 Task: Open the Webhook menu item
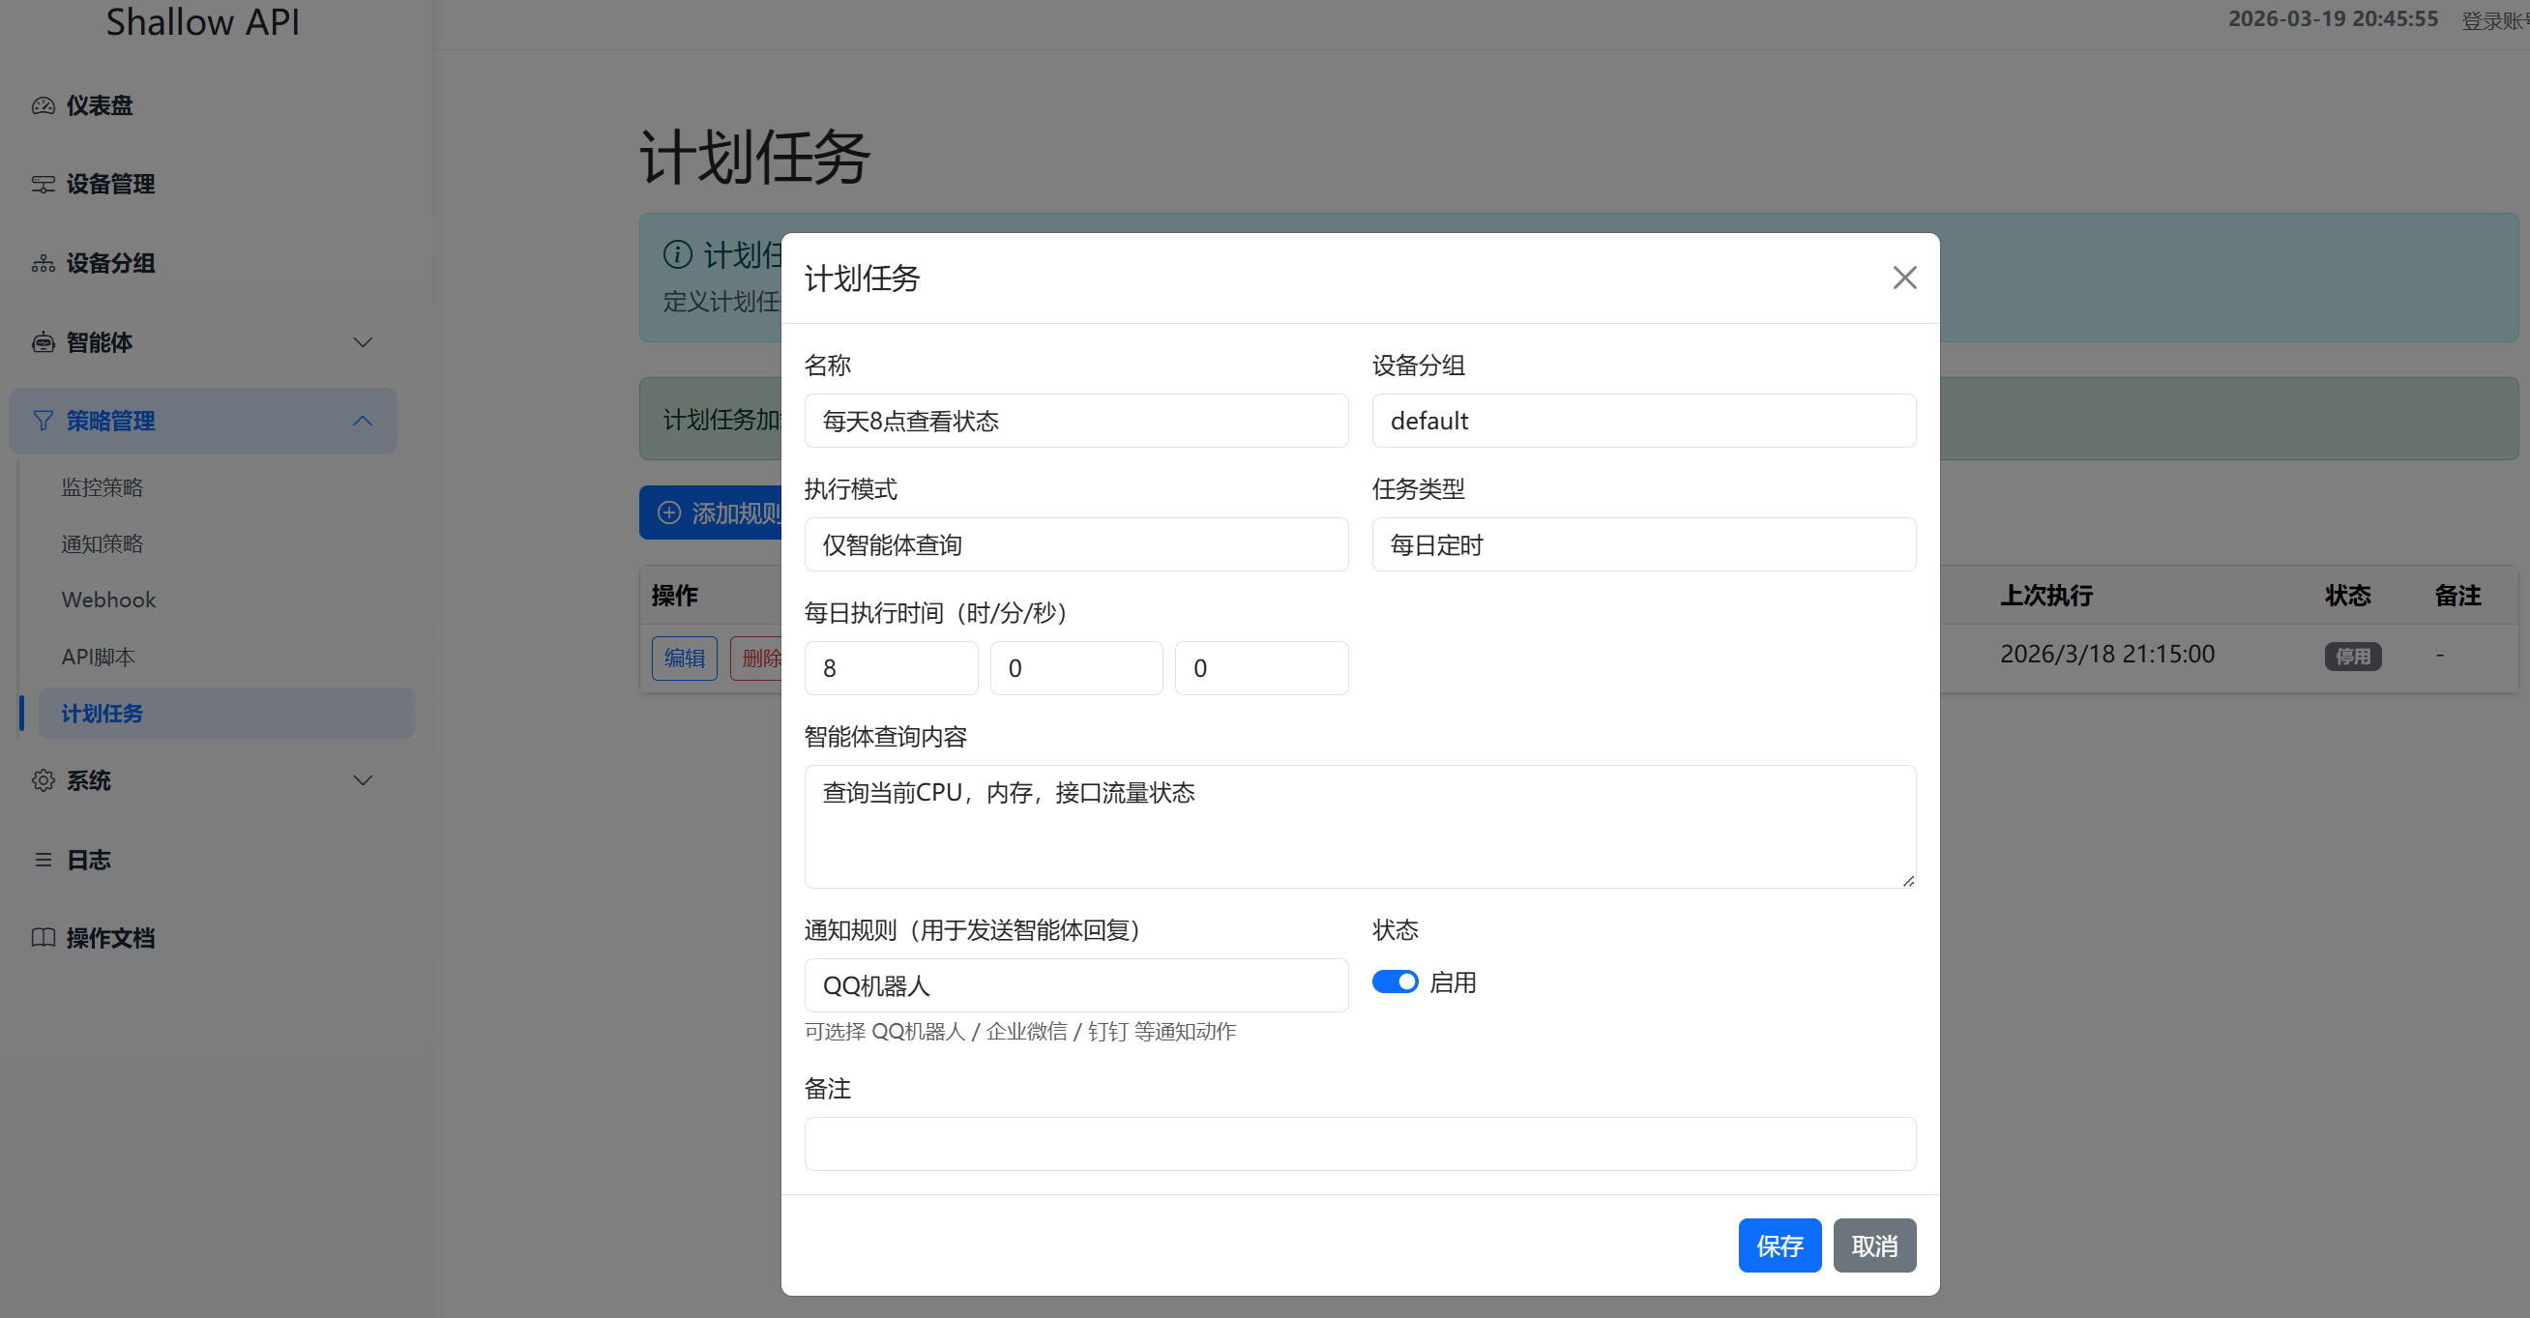(108, 600)
